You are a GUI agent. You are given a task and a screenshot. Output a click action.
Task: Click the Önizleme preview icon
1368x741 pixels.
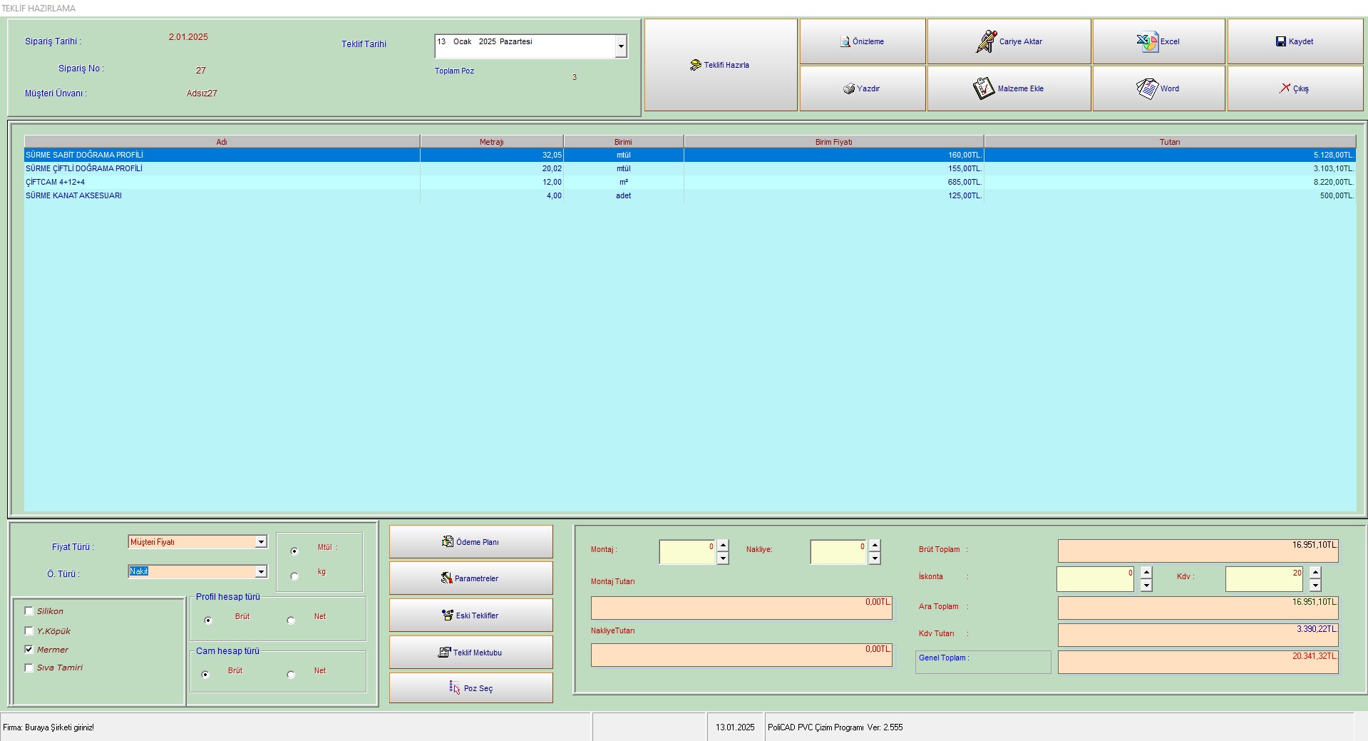coord(845,41)
